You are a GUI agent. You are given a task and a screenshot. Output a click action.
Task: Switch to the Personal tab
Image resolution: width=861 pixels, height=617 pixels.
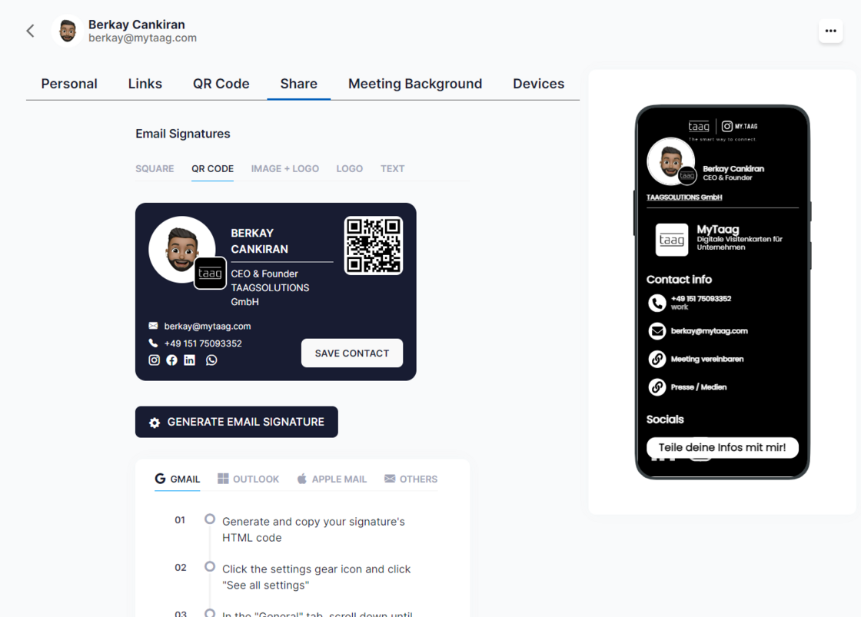point(69,84)
